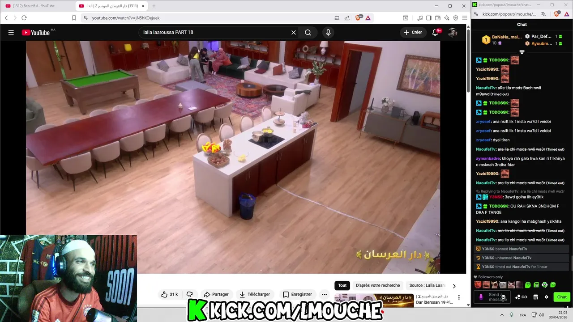
Task: Open the browser main hamburger menu
Action: coord(465,18)
